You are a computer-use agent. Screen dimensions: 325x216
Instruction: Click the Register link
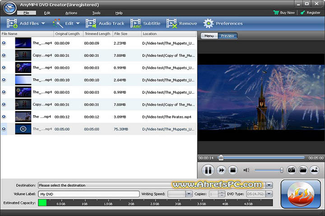tap(313, 13)
